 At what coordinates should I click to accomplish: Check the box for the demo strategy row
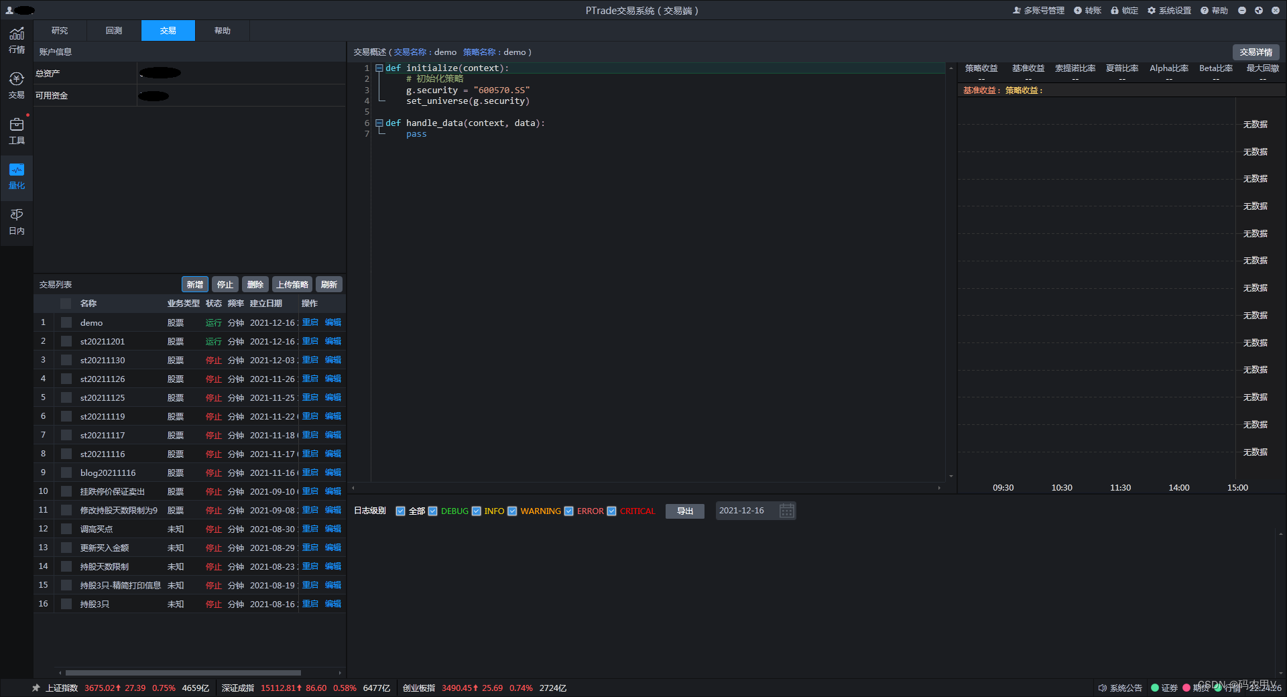pyautogui.click(x=66, y=322)
